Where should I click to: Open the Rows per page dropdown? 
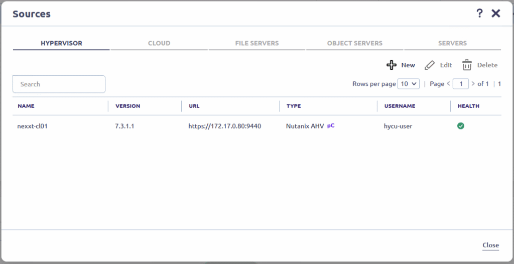(408, 84)
